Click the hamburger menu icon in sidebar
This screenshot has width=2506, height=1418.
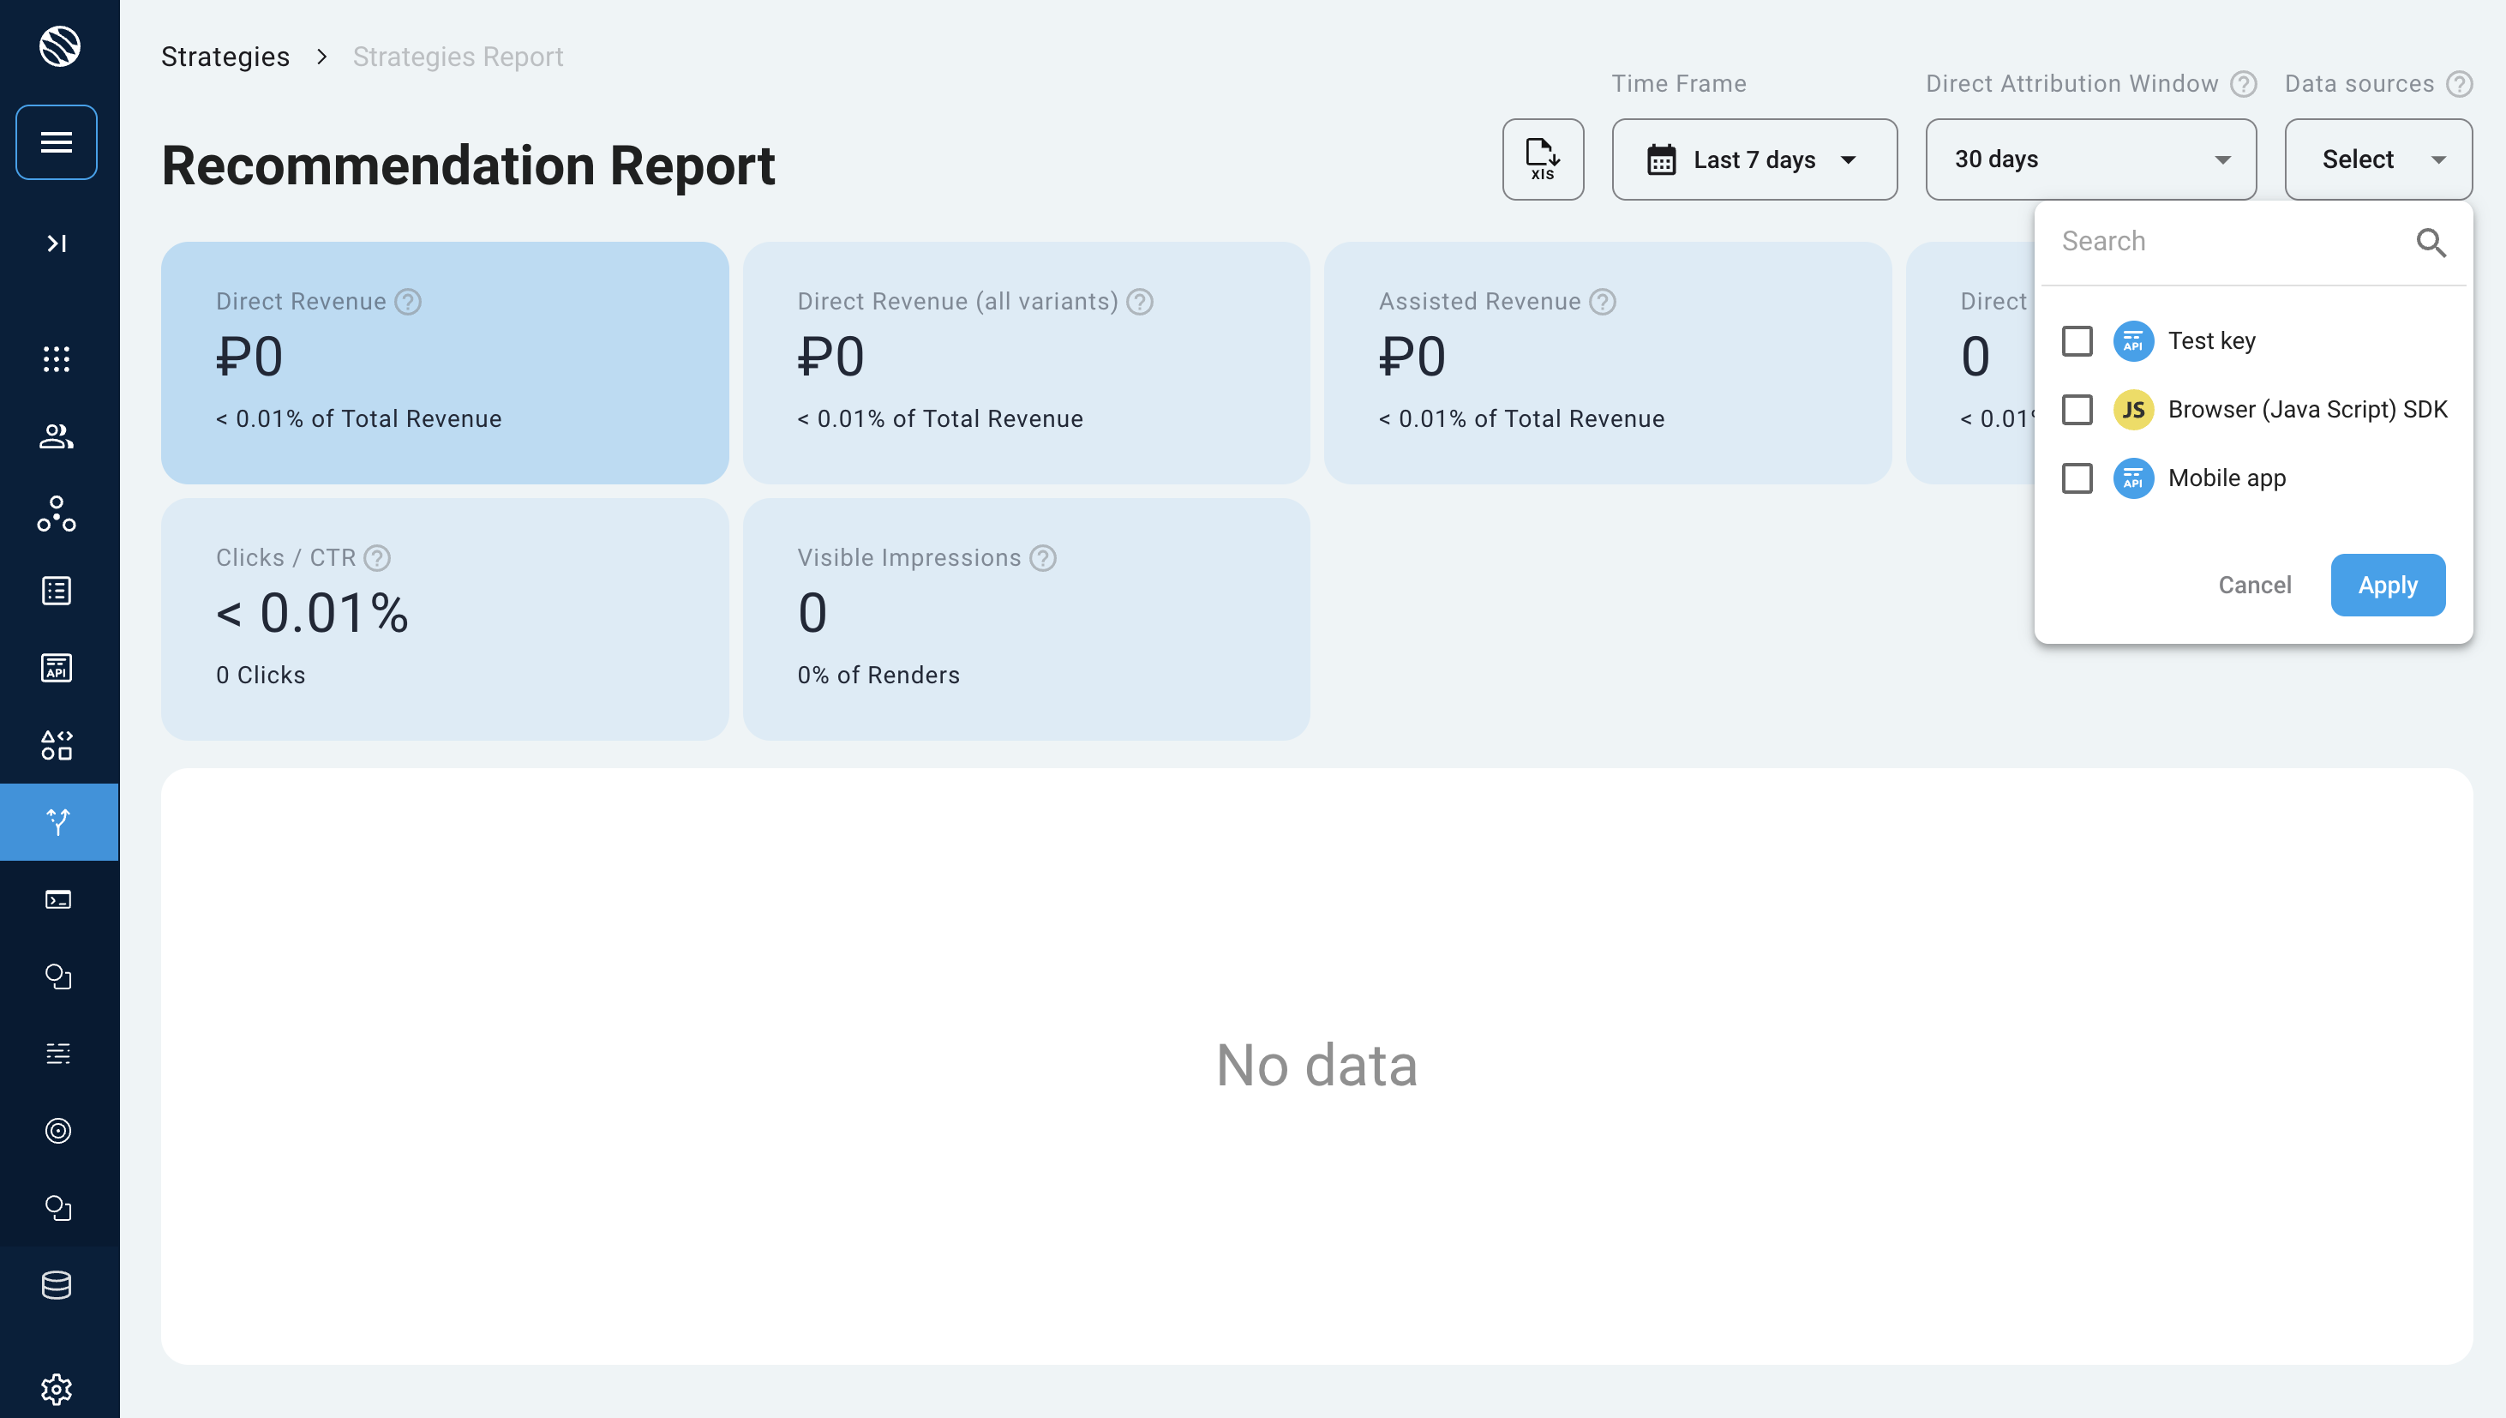tap(57, 142)
